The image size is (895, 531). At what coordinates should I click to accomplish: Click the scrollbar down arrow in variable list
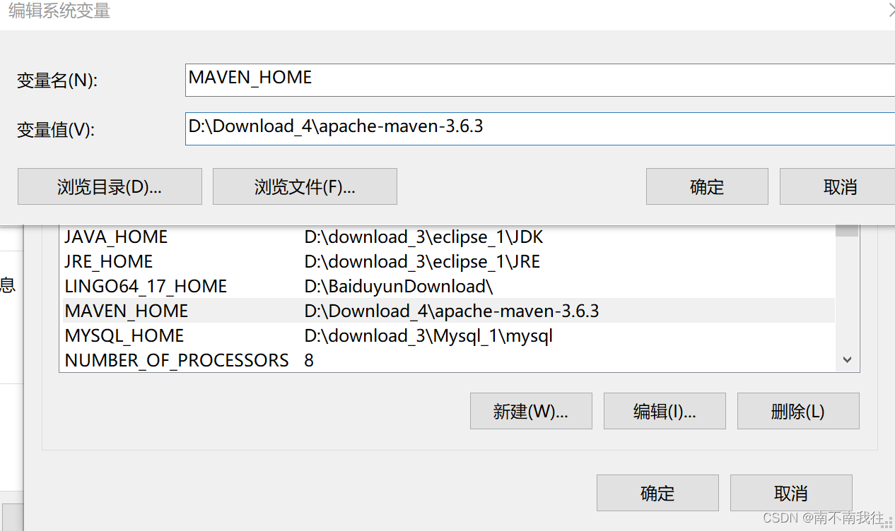coord(846,360)
